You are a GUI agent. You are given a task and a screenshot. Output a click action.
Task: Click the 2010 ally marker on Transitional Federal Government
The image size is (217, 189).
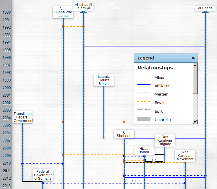click(22, 164)
